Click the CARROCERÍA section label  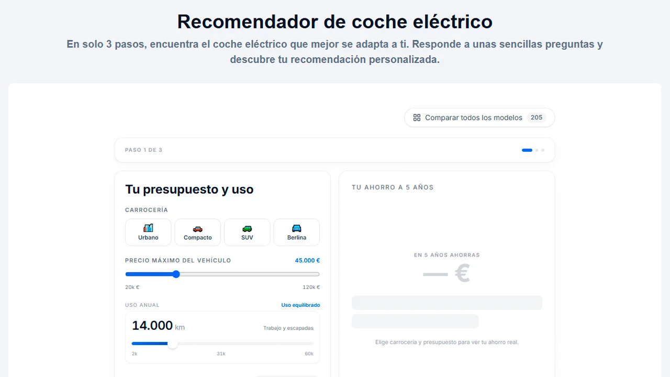pos(147,210)
